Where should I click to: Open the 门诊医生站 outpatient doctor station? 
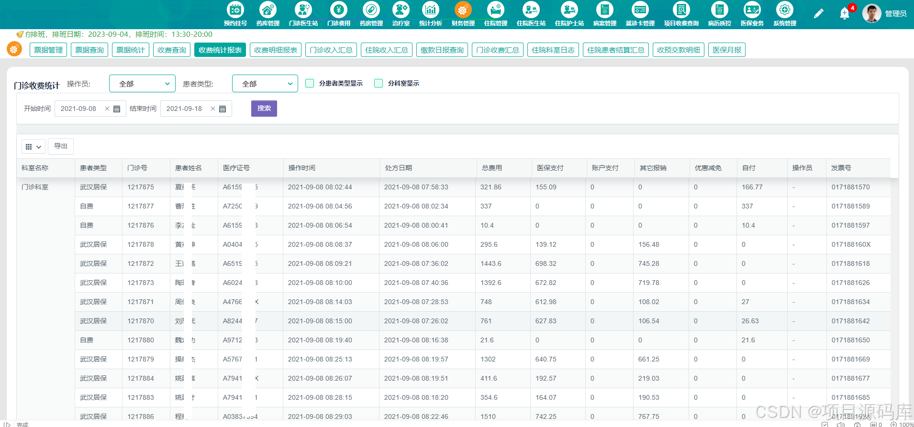[303, 14]
